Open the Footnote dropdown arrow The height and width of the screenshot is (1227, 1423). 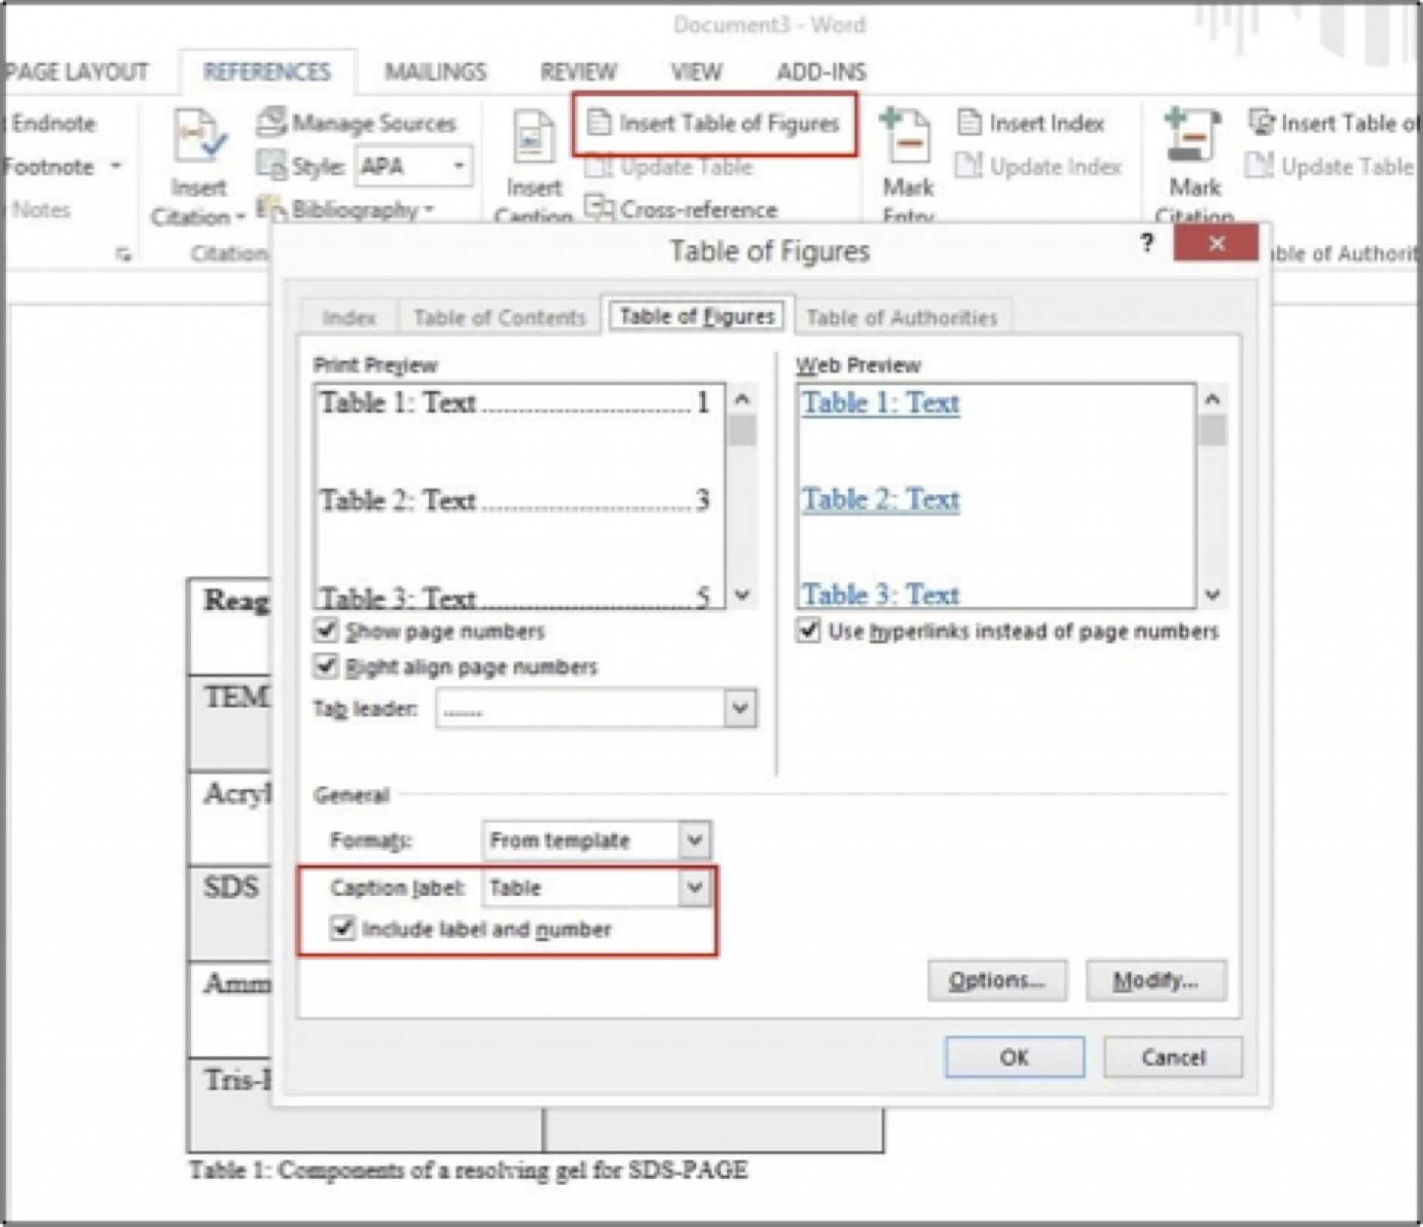click(x=116, y=166)
